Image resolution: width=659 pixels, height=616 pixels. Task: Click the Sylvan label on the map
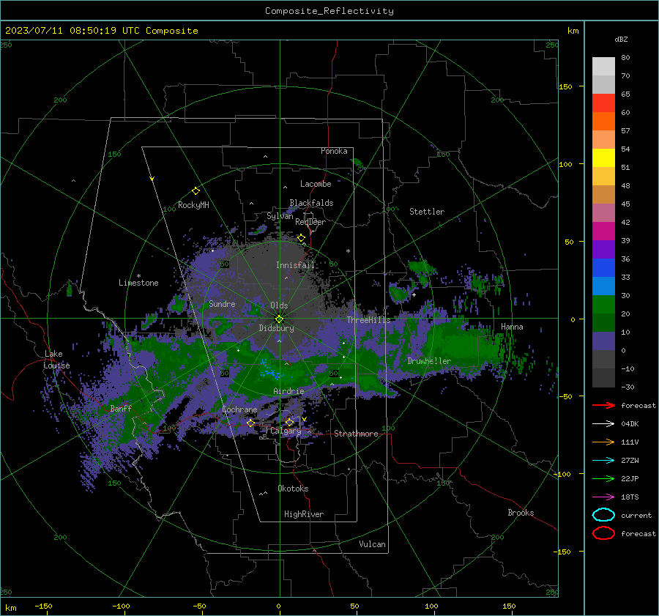[280, 216]
